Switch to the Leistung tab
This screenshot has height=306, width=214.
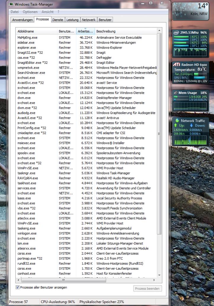(72, 20)
